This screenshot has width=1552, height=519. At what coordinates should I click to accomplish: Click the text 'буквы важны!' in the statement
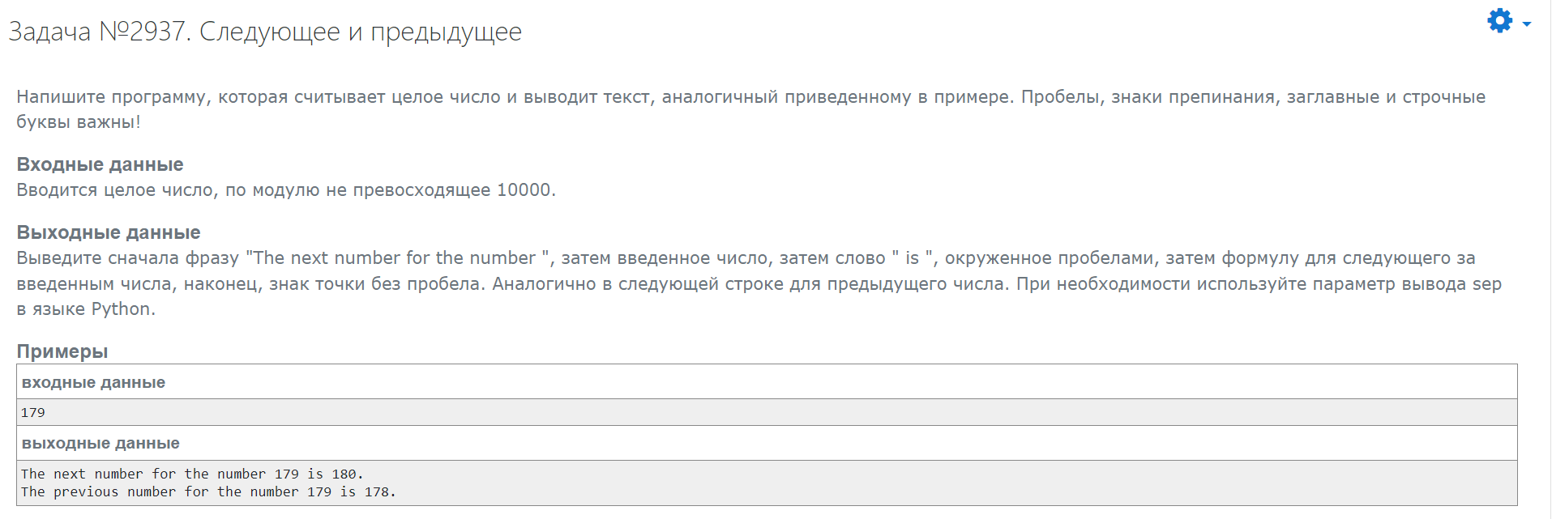[79, 122]
